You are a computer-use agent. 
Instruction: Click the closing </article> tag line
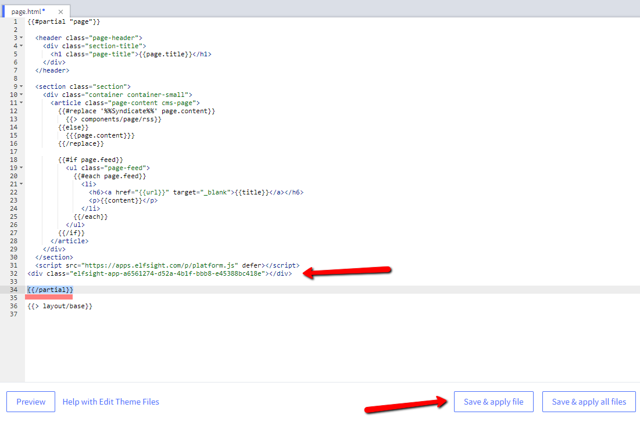click(x=69, y=241)
